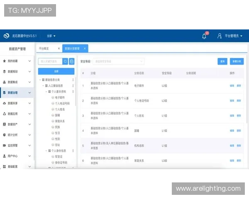Collapse the 人口基础信息 tree node arrow
This screenshot has width=249, height=199.
[43, 86]
